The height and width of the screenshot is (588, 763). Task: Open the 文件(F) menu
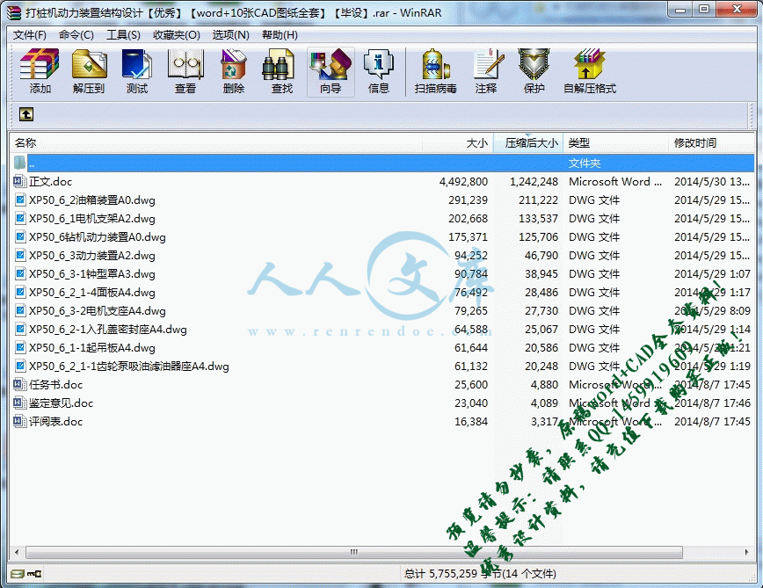[30, 35]
